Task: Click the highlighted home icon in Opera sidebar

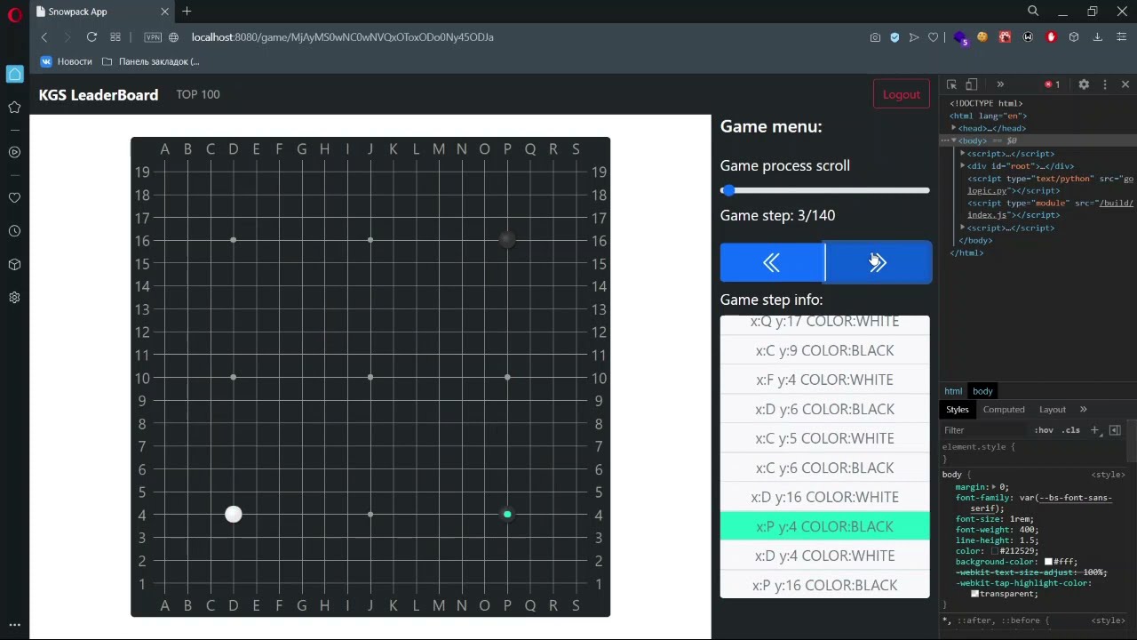Action: 14,75
